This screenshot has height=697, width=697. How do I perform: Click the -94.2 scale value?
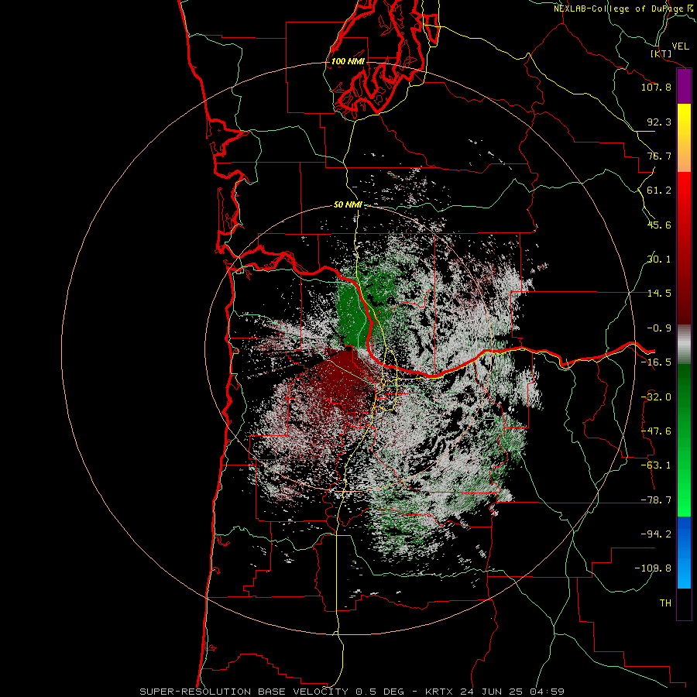tap(656, 534)
